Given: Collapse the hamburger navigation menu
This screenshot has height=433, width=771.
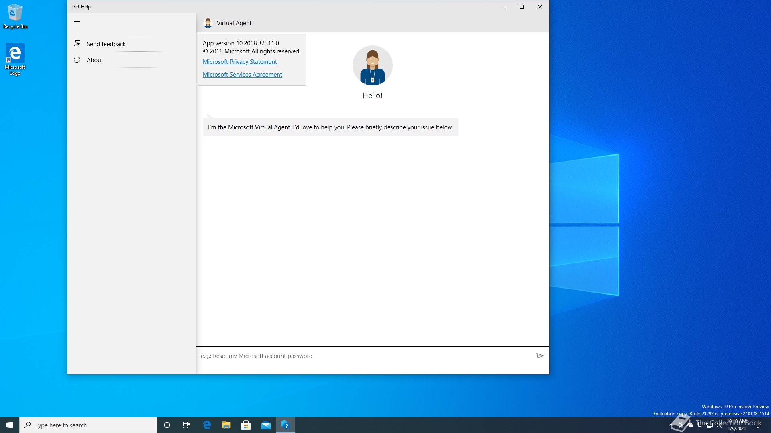Looking at the screenshot, I should click(x=77, y=22).
